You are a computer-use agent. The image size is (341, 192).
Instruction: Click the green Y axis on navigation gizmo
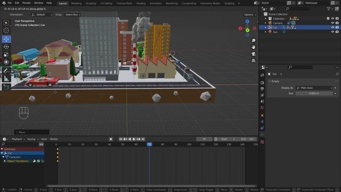coord(247,30)
